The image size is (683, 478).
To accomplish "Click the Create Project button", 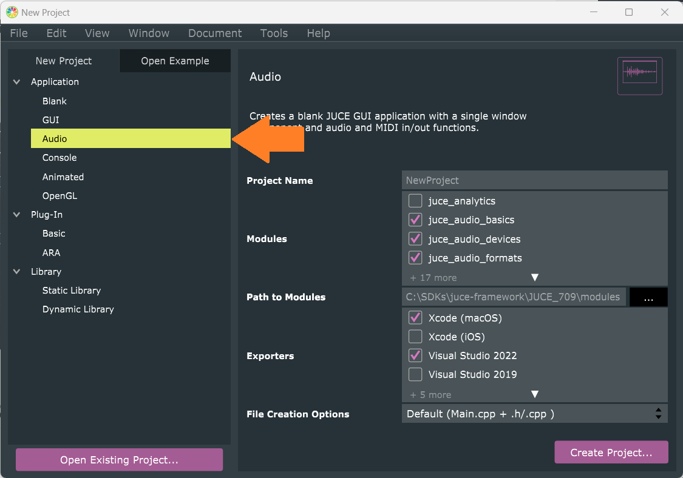I will (x=611, y=453).
